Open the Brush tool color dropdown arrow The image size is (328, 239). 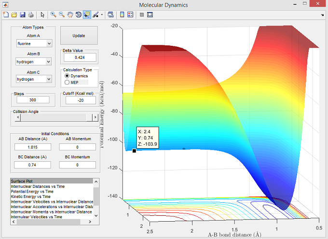(x=102, y=14)
